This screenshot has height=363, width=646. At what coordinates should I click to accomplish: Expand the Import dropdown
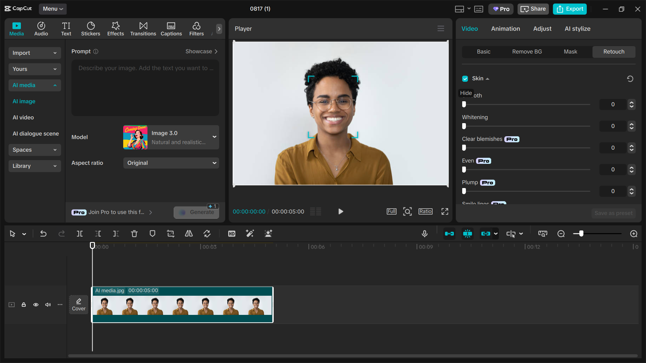point(35,53)
